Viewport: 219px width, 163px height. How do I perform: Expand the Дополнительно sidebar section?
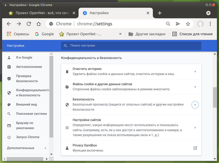point(27,148)
